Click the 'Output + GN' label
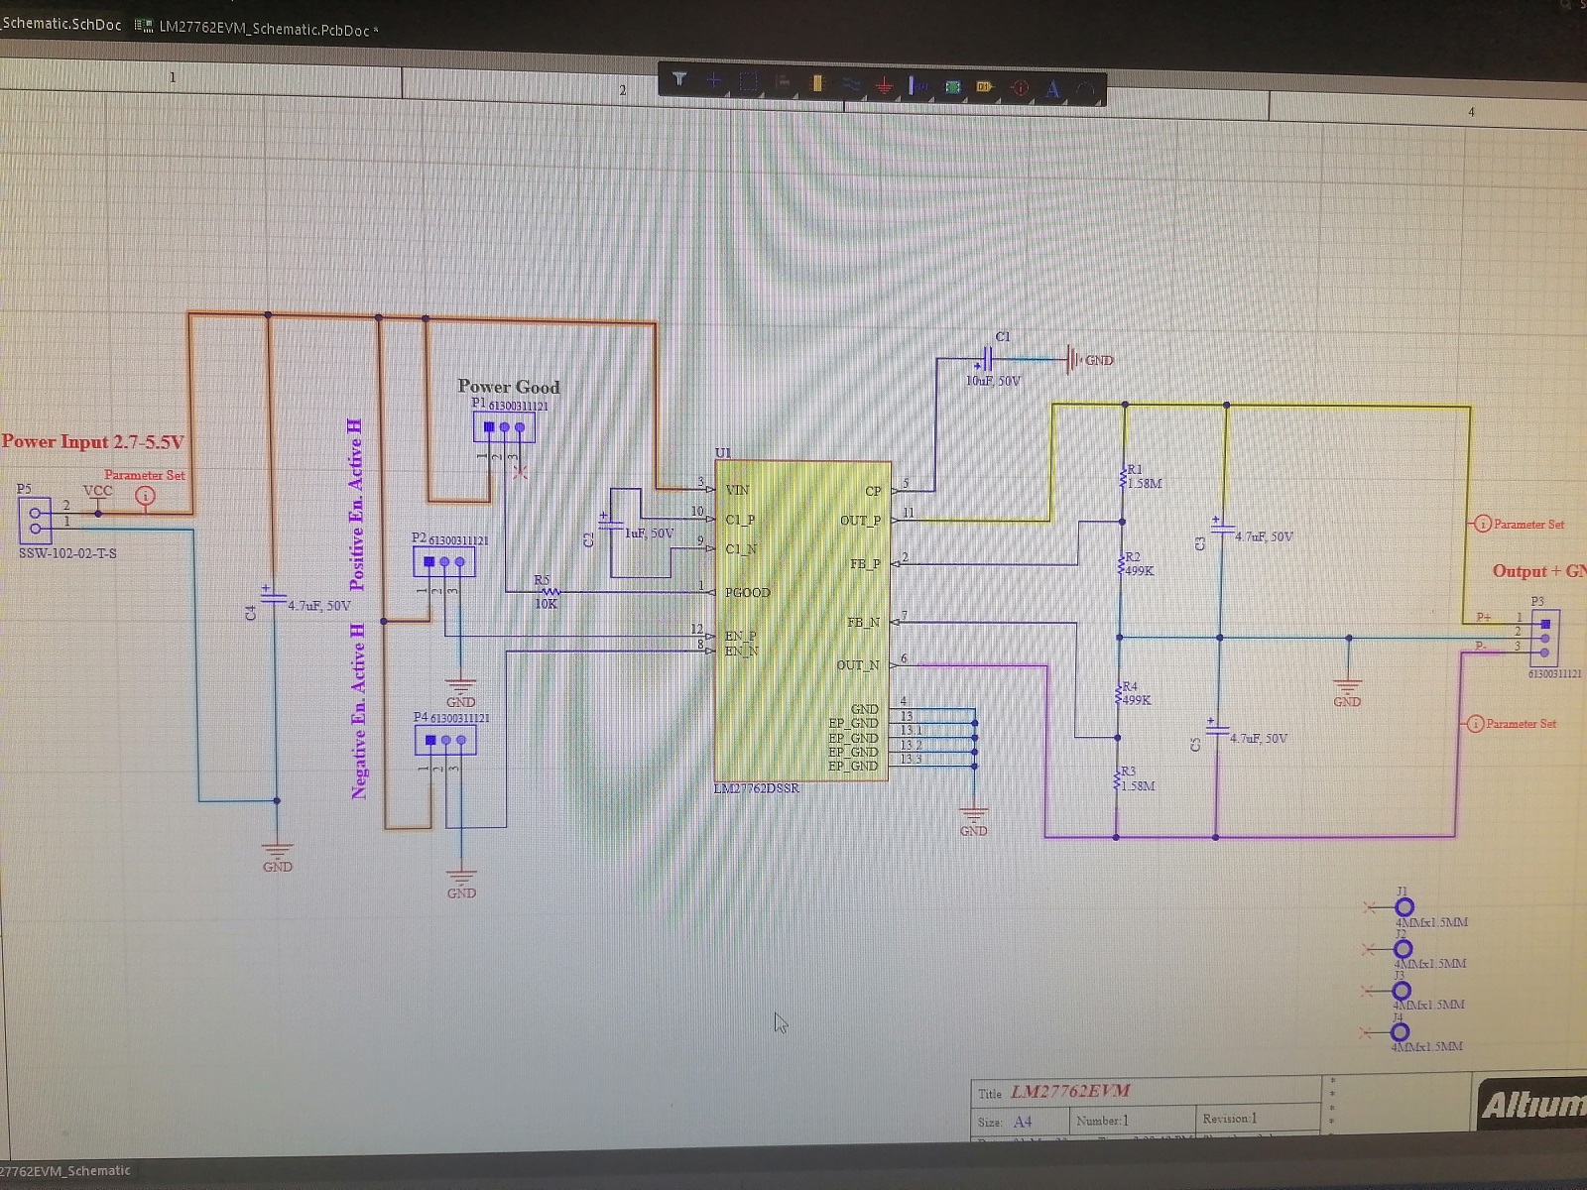Screen dimensions: 1587x1190 [x=1539, y=571]
